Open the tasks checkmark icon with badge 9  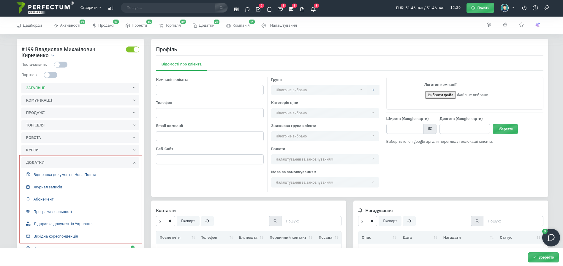coord(258,9)
